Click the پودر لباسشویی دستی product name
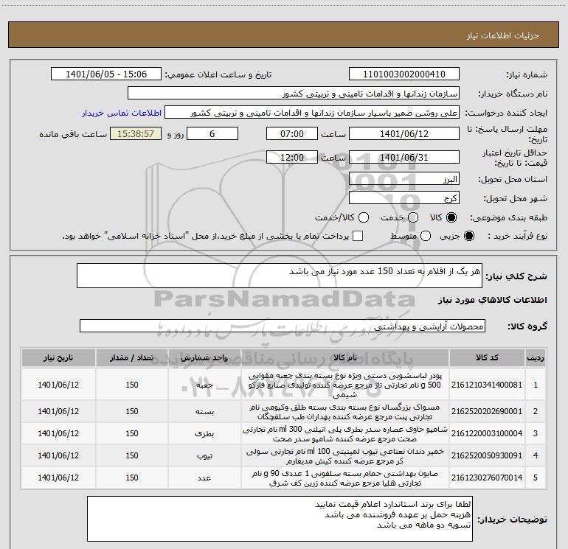 tap(345, 385)
